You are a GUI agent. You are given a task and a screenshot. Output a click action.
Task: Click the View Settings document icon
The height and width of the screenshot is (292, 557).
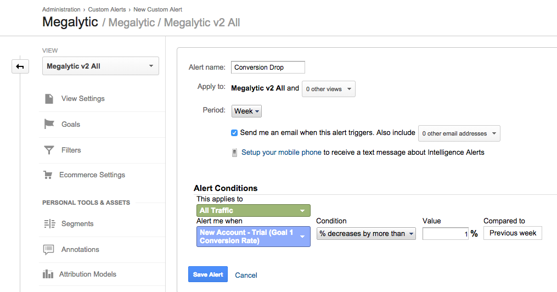click(49, 99)
